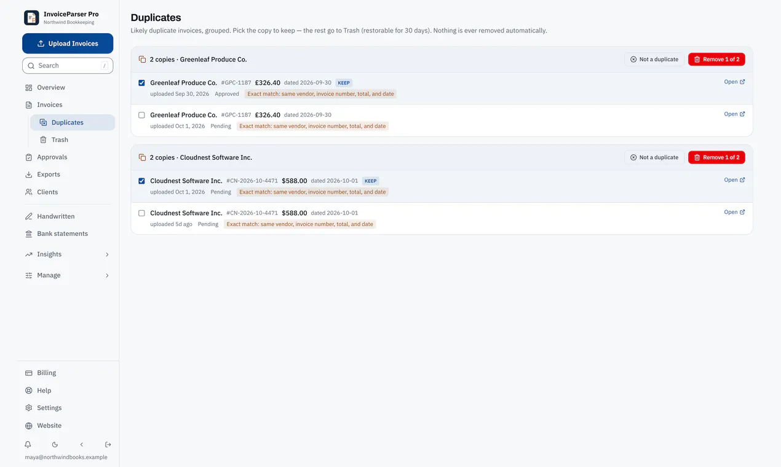Uncheck the Cloudnest invoice uploaded Oct 1
Viewport: 781px width, 467px height.
tap(141, 181)
